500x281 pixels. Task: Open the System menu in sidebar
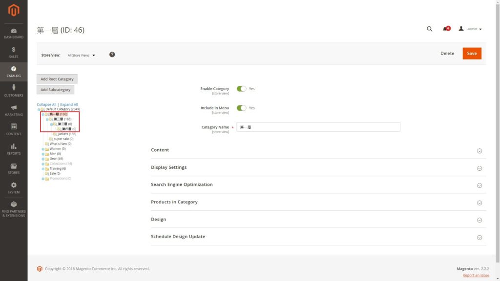(x=14, y=187)
